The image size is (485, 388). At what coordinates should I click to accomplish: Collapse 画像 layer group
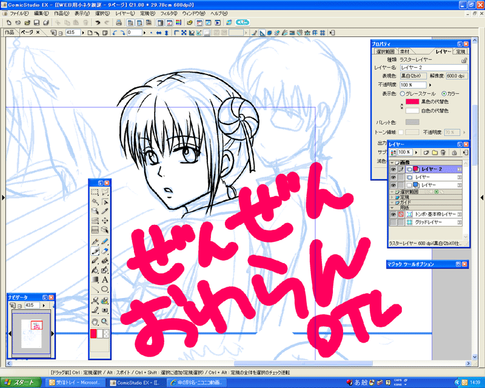[x=392, y=162]
